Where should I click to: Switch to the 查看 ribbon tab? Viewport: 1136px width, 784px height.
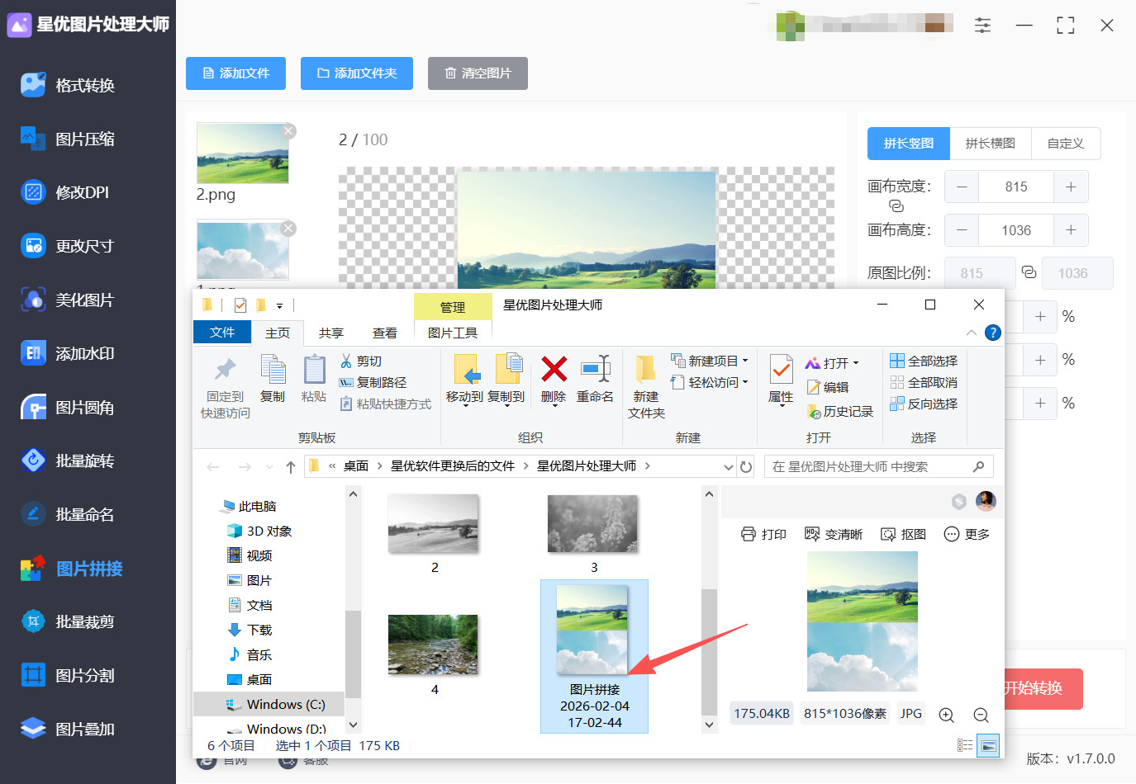385,333
